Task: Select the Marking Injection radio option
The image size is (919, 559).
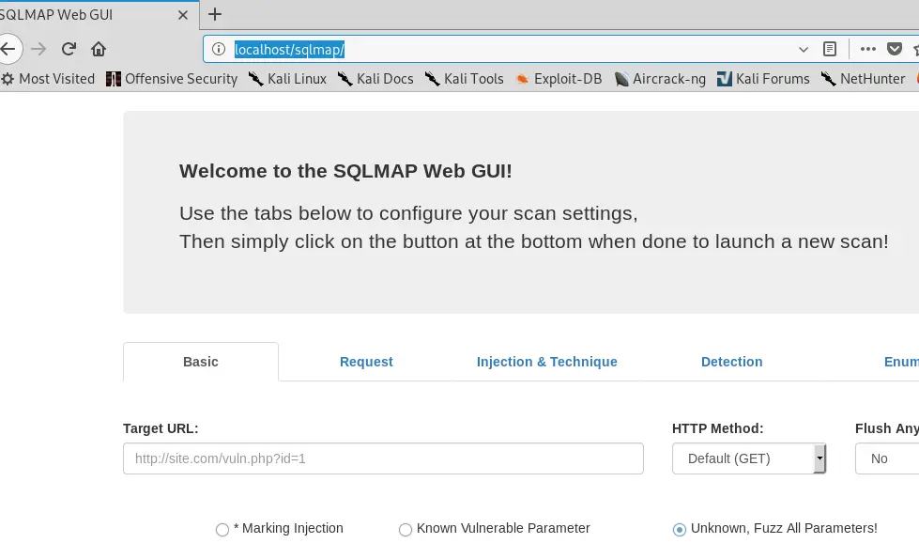Action: (222, 530)
